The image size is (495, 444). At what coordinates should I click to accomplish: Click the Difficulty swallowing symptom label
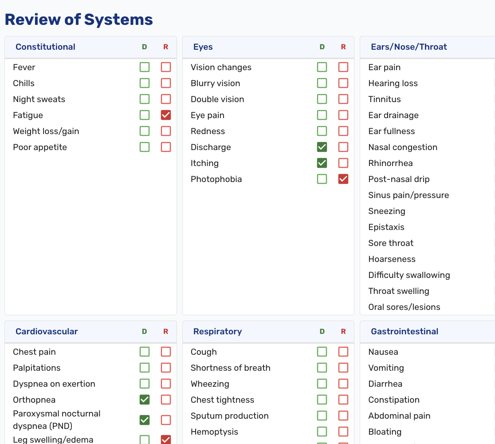tap(409, 275)
